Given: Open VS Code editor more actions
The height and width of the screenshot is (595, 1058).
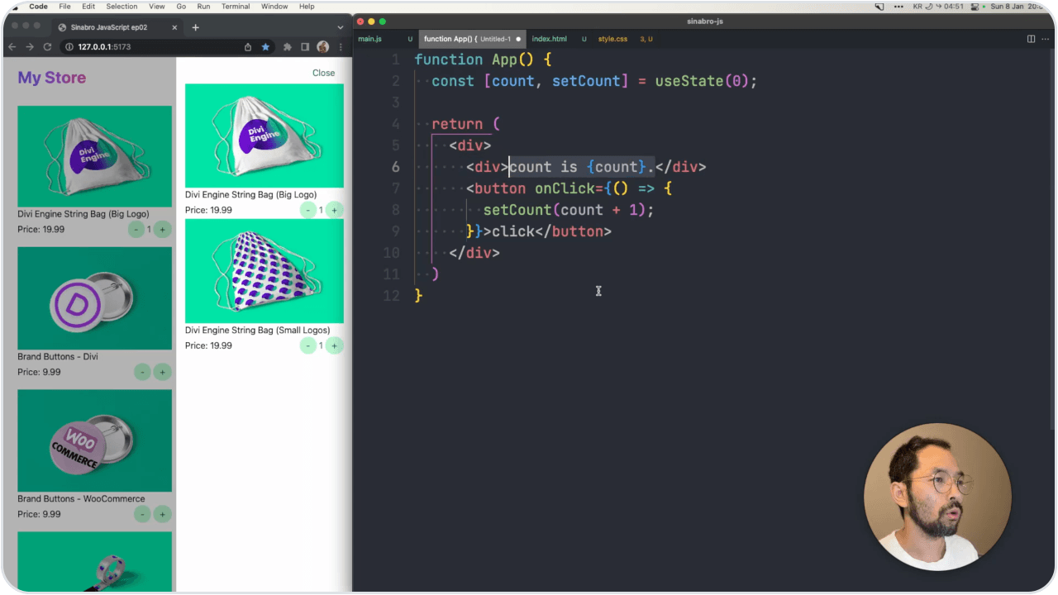Looking at the screenshot, I should 1046,39.
